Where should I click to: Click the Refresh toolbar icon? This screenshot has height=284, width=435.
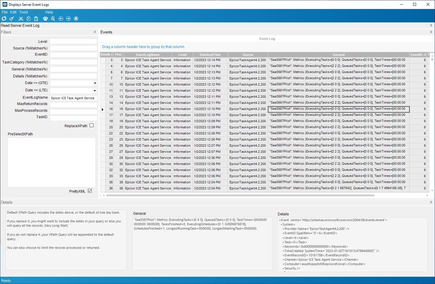point(4,19)
